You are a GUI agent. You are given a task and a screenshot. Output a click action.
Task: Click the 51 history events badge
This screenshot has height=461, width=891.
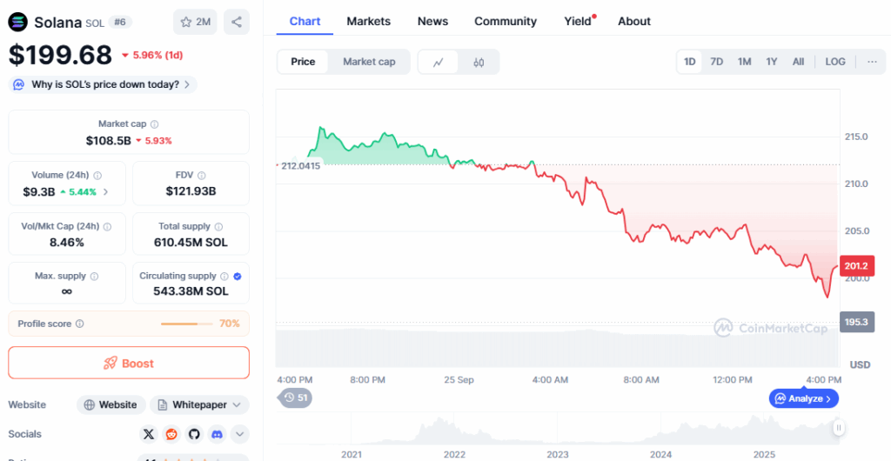coord(295,398)
